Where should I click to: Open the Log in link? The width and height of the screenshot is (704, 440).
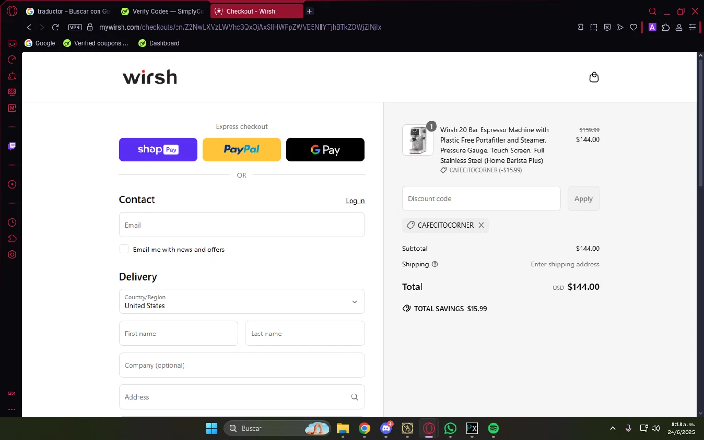pyautogui.click(x=355, y=201)
